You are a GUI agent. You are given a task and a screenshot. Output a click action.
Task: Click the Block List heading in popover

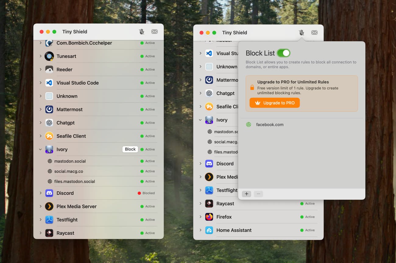tap(260, 53)
